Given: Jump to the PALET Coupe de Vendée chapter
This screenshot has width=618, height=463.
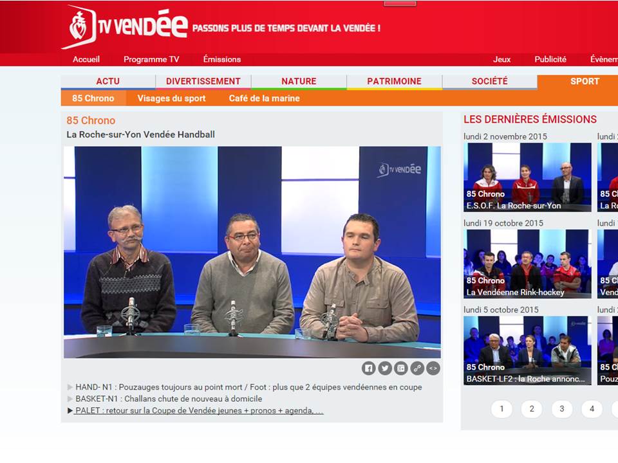Looking at the screenshot, I should click(200, 411).
